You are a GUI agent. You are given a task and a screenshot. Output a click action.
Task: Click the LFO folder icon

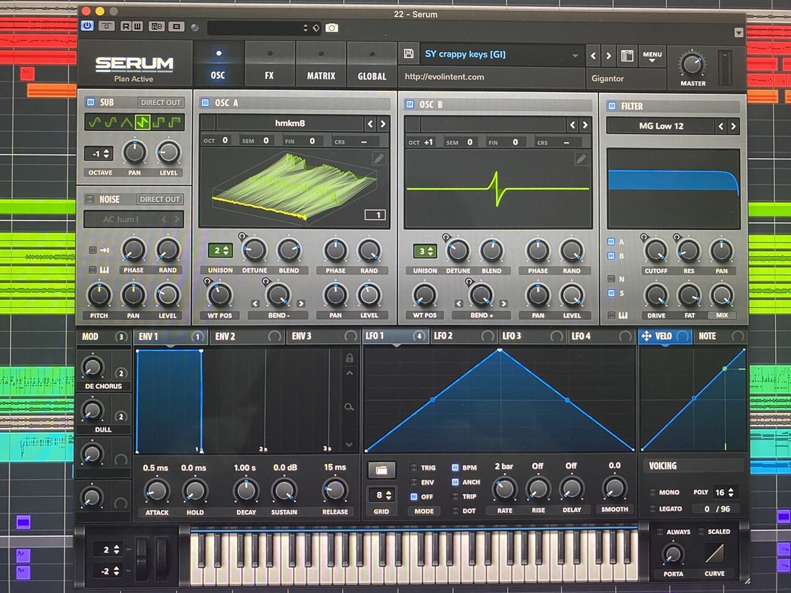382,470
